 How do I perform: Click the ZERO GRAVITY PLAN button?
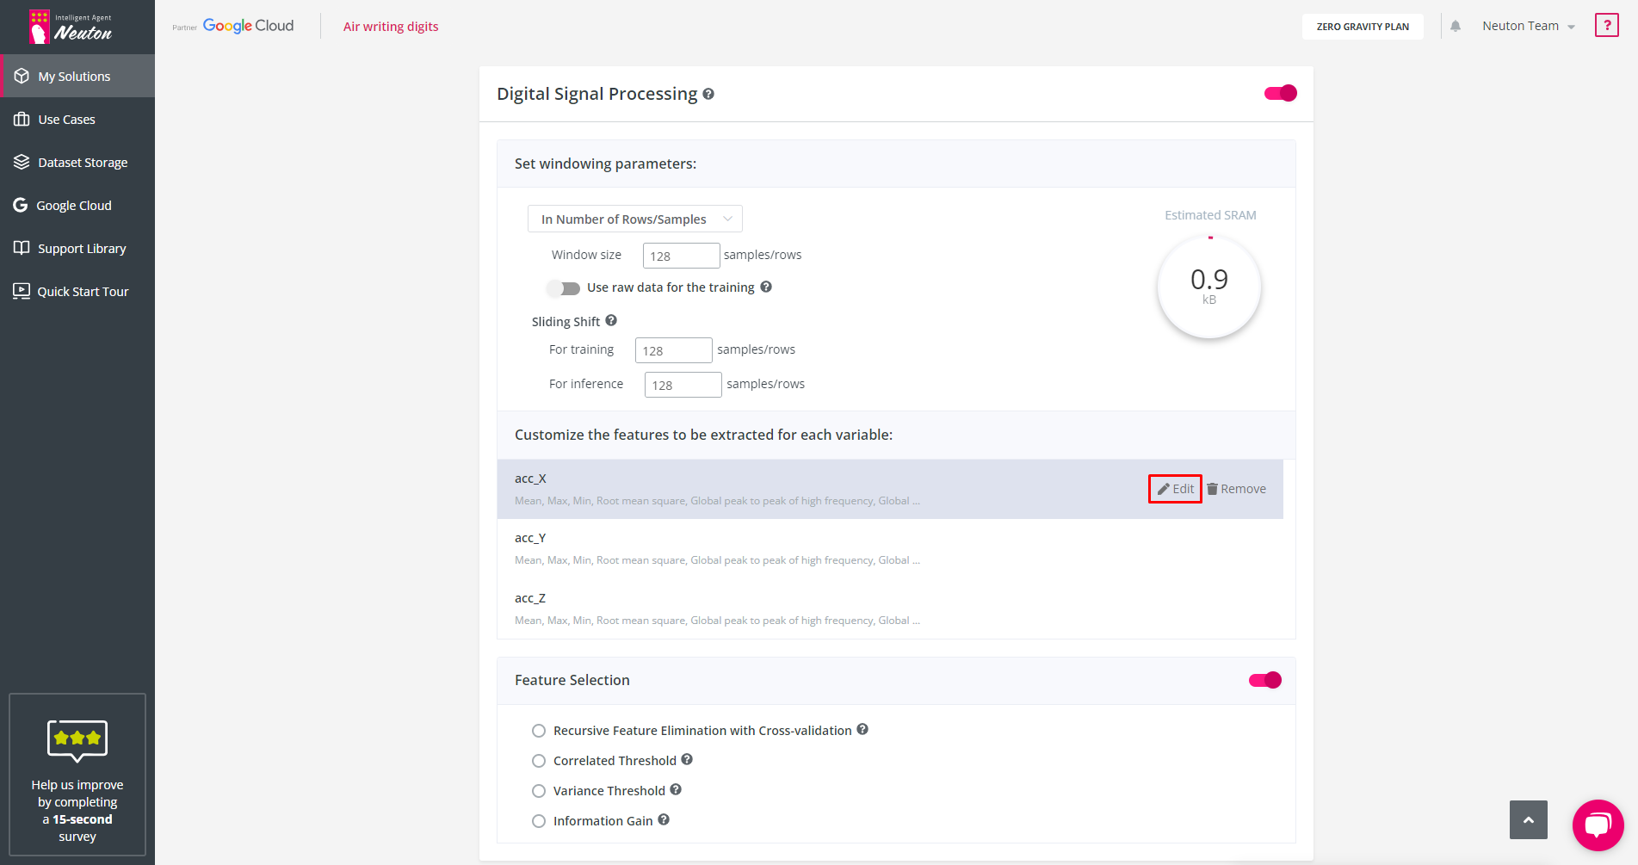click(1363, 27)
